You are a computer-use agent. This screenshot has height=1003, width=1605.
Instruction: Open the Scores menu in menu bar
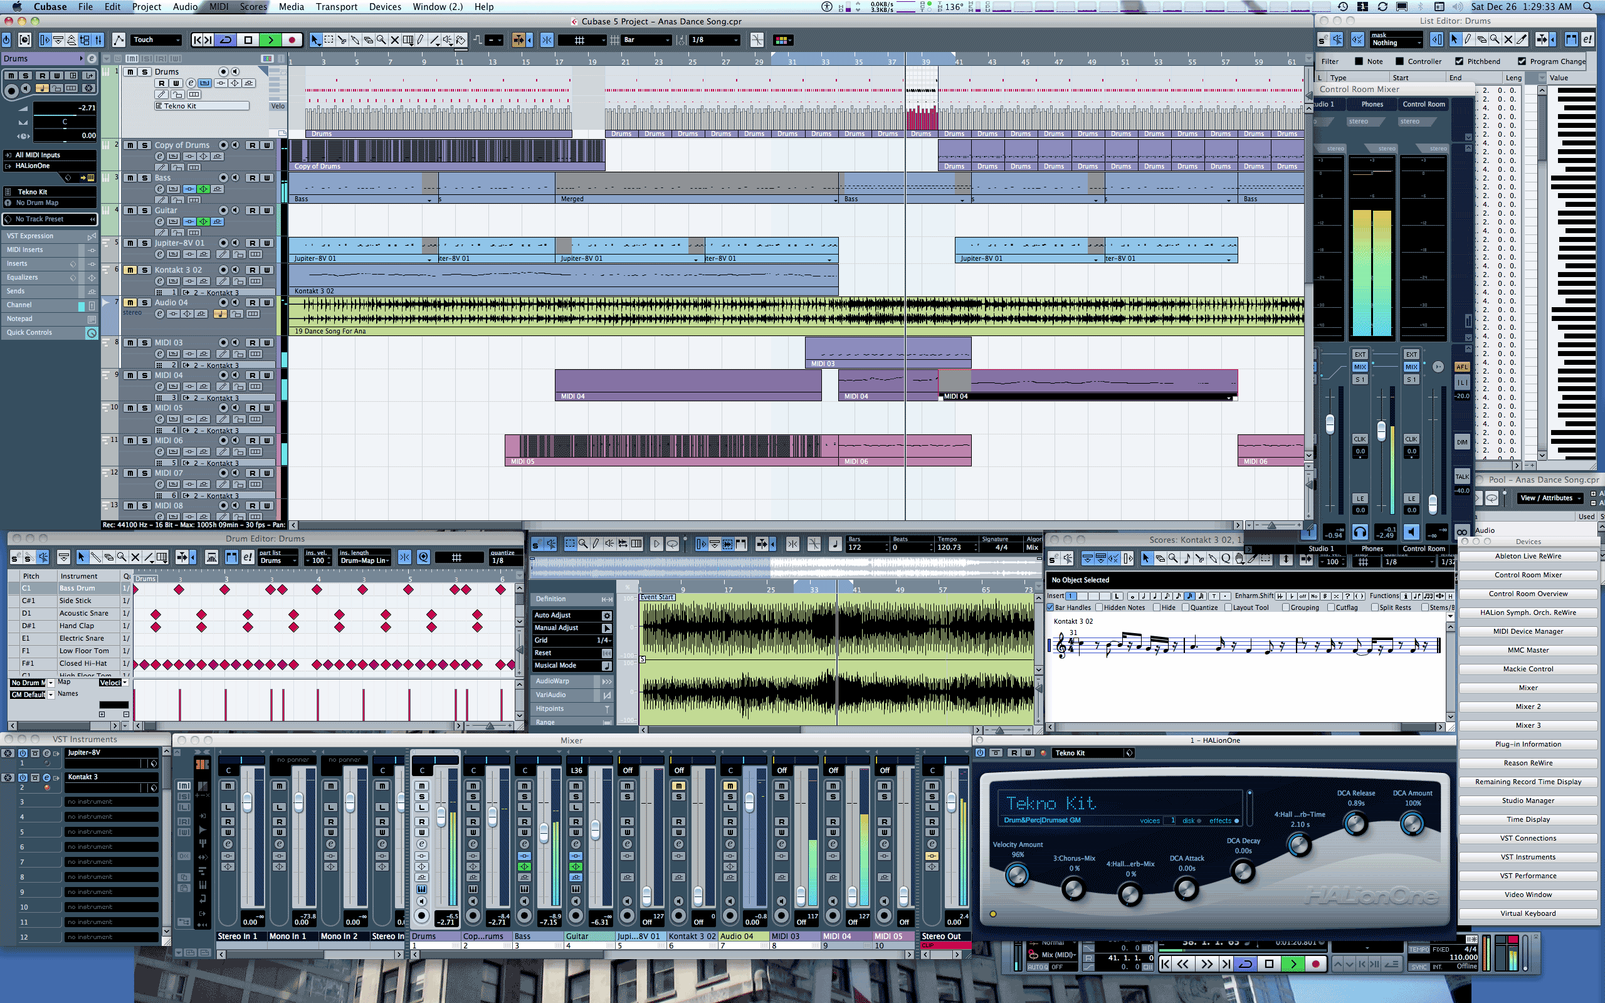coord(253,7)
